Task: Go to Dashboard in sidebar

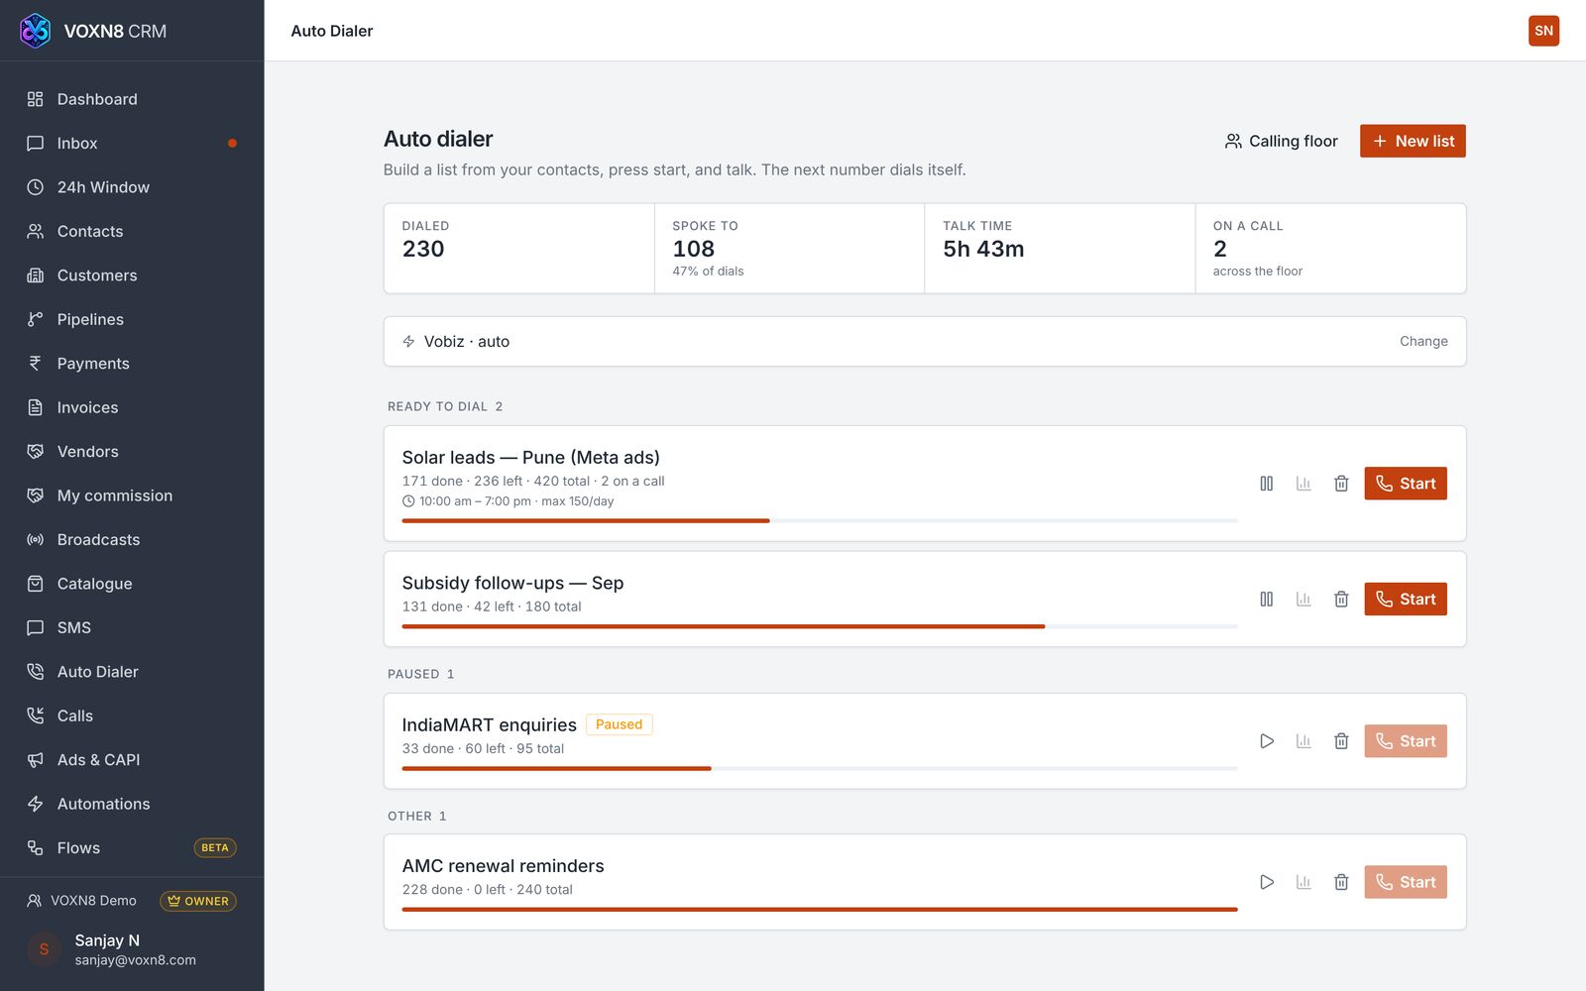Action: click(132, 99)
